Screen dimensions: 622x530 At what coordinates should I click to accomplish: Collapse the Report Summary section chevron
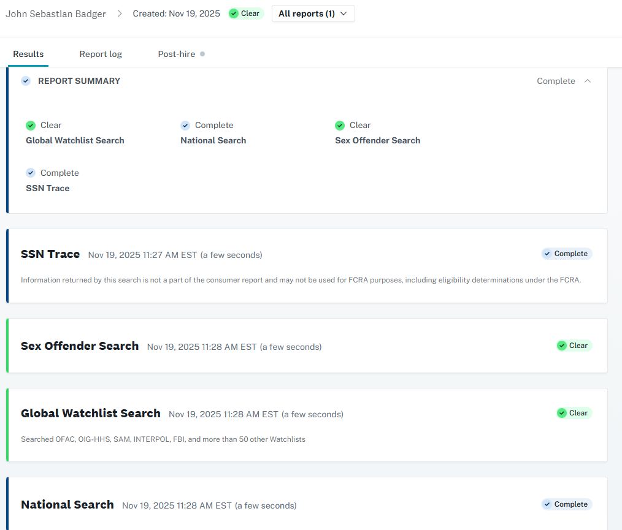[x=588, y=81]
